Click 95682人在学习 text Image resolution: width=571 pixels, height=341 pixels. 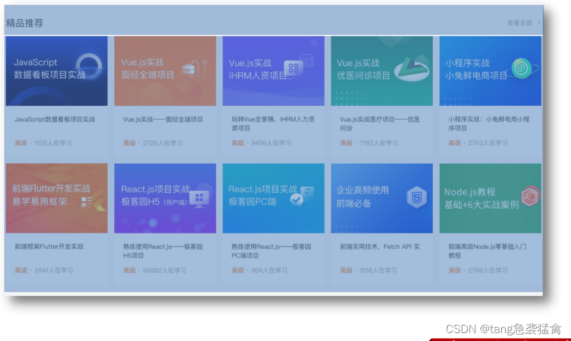[x=164, y=270]
